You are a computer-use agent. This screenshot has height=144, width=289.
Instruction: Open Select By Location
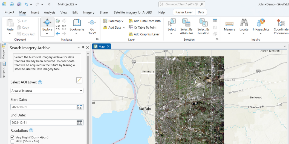pos(204,27)
